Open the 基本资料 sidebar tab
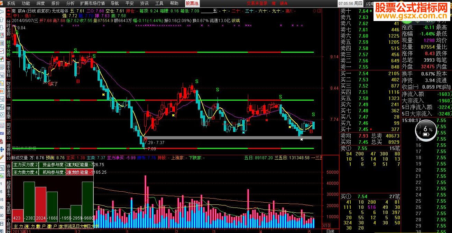 tap(9, 69)
